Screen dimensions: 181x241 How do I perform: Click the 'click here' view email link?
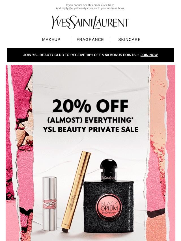pyautogui.click(x=108, y=5)
